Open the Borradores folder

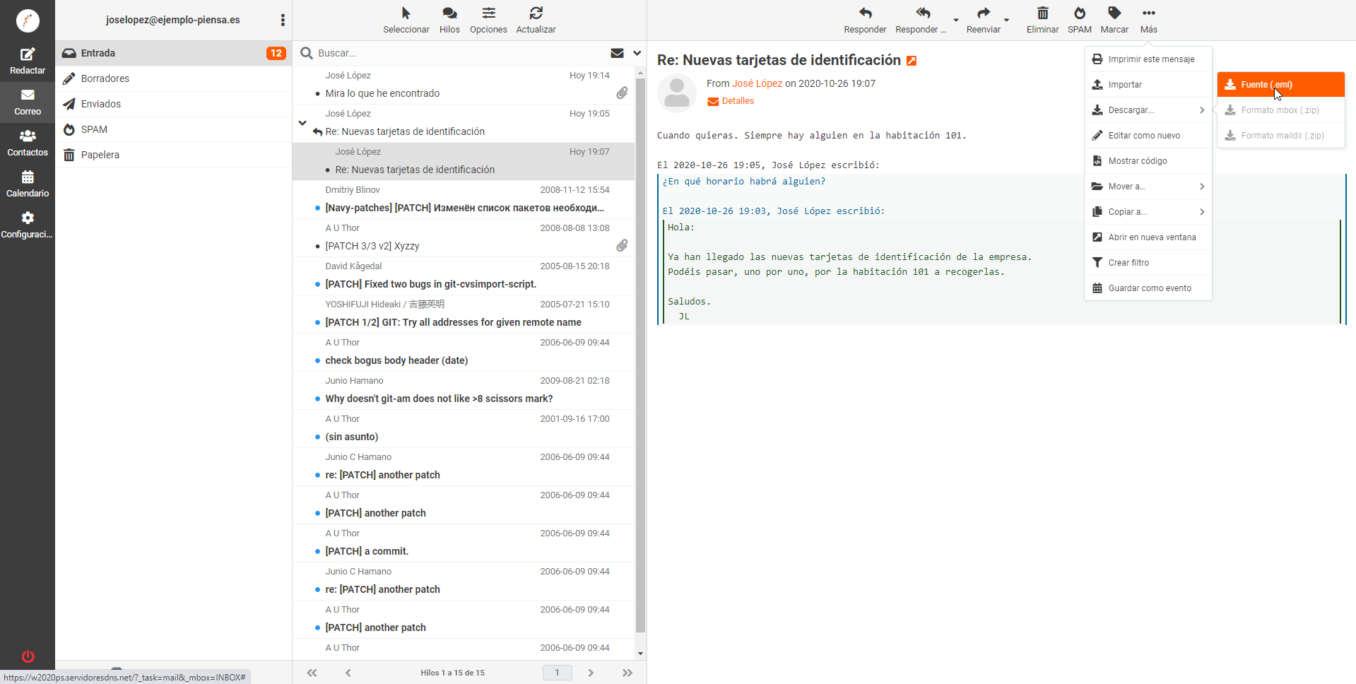click(x=105, y=78)
